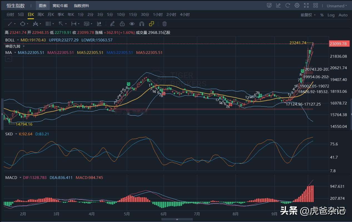Select the 10分 timeframe
The width and height of the screenshot is (352, 222).
(x=121, y=15)
